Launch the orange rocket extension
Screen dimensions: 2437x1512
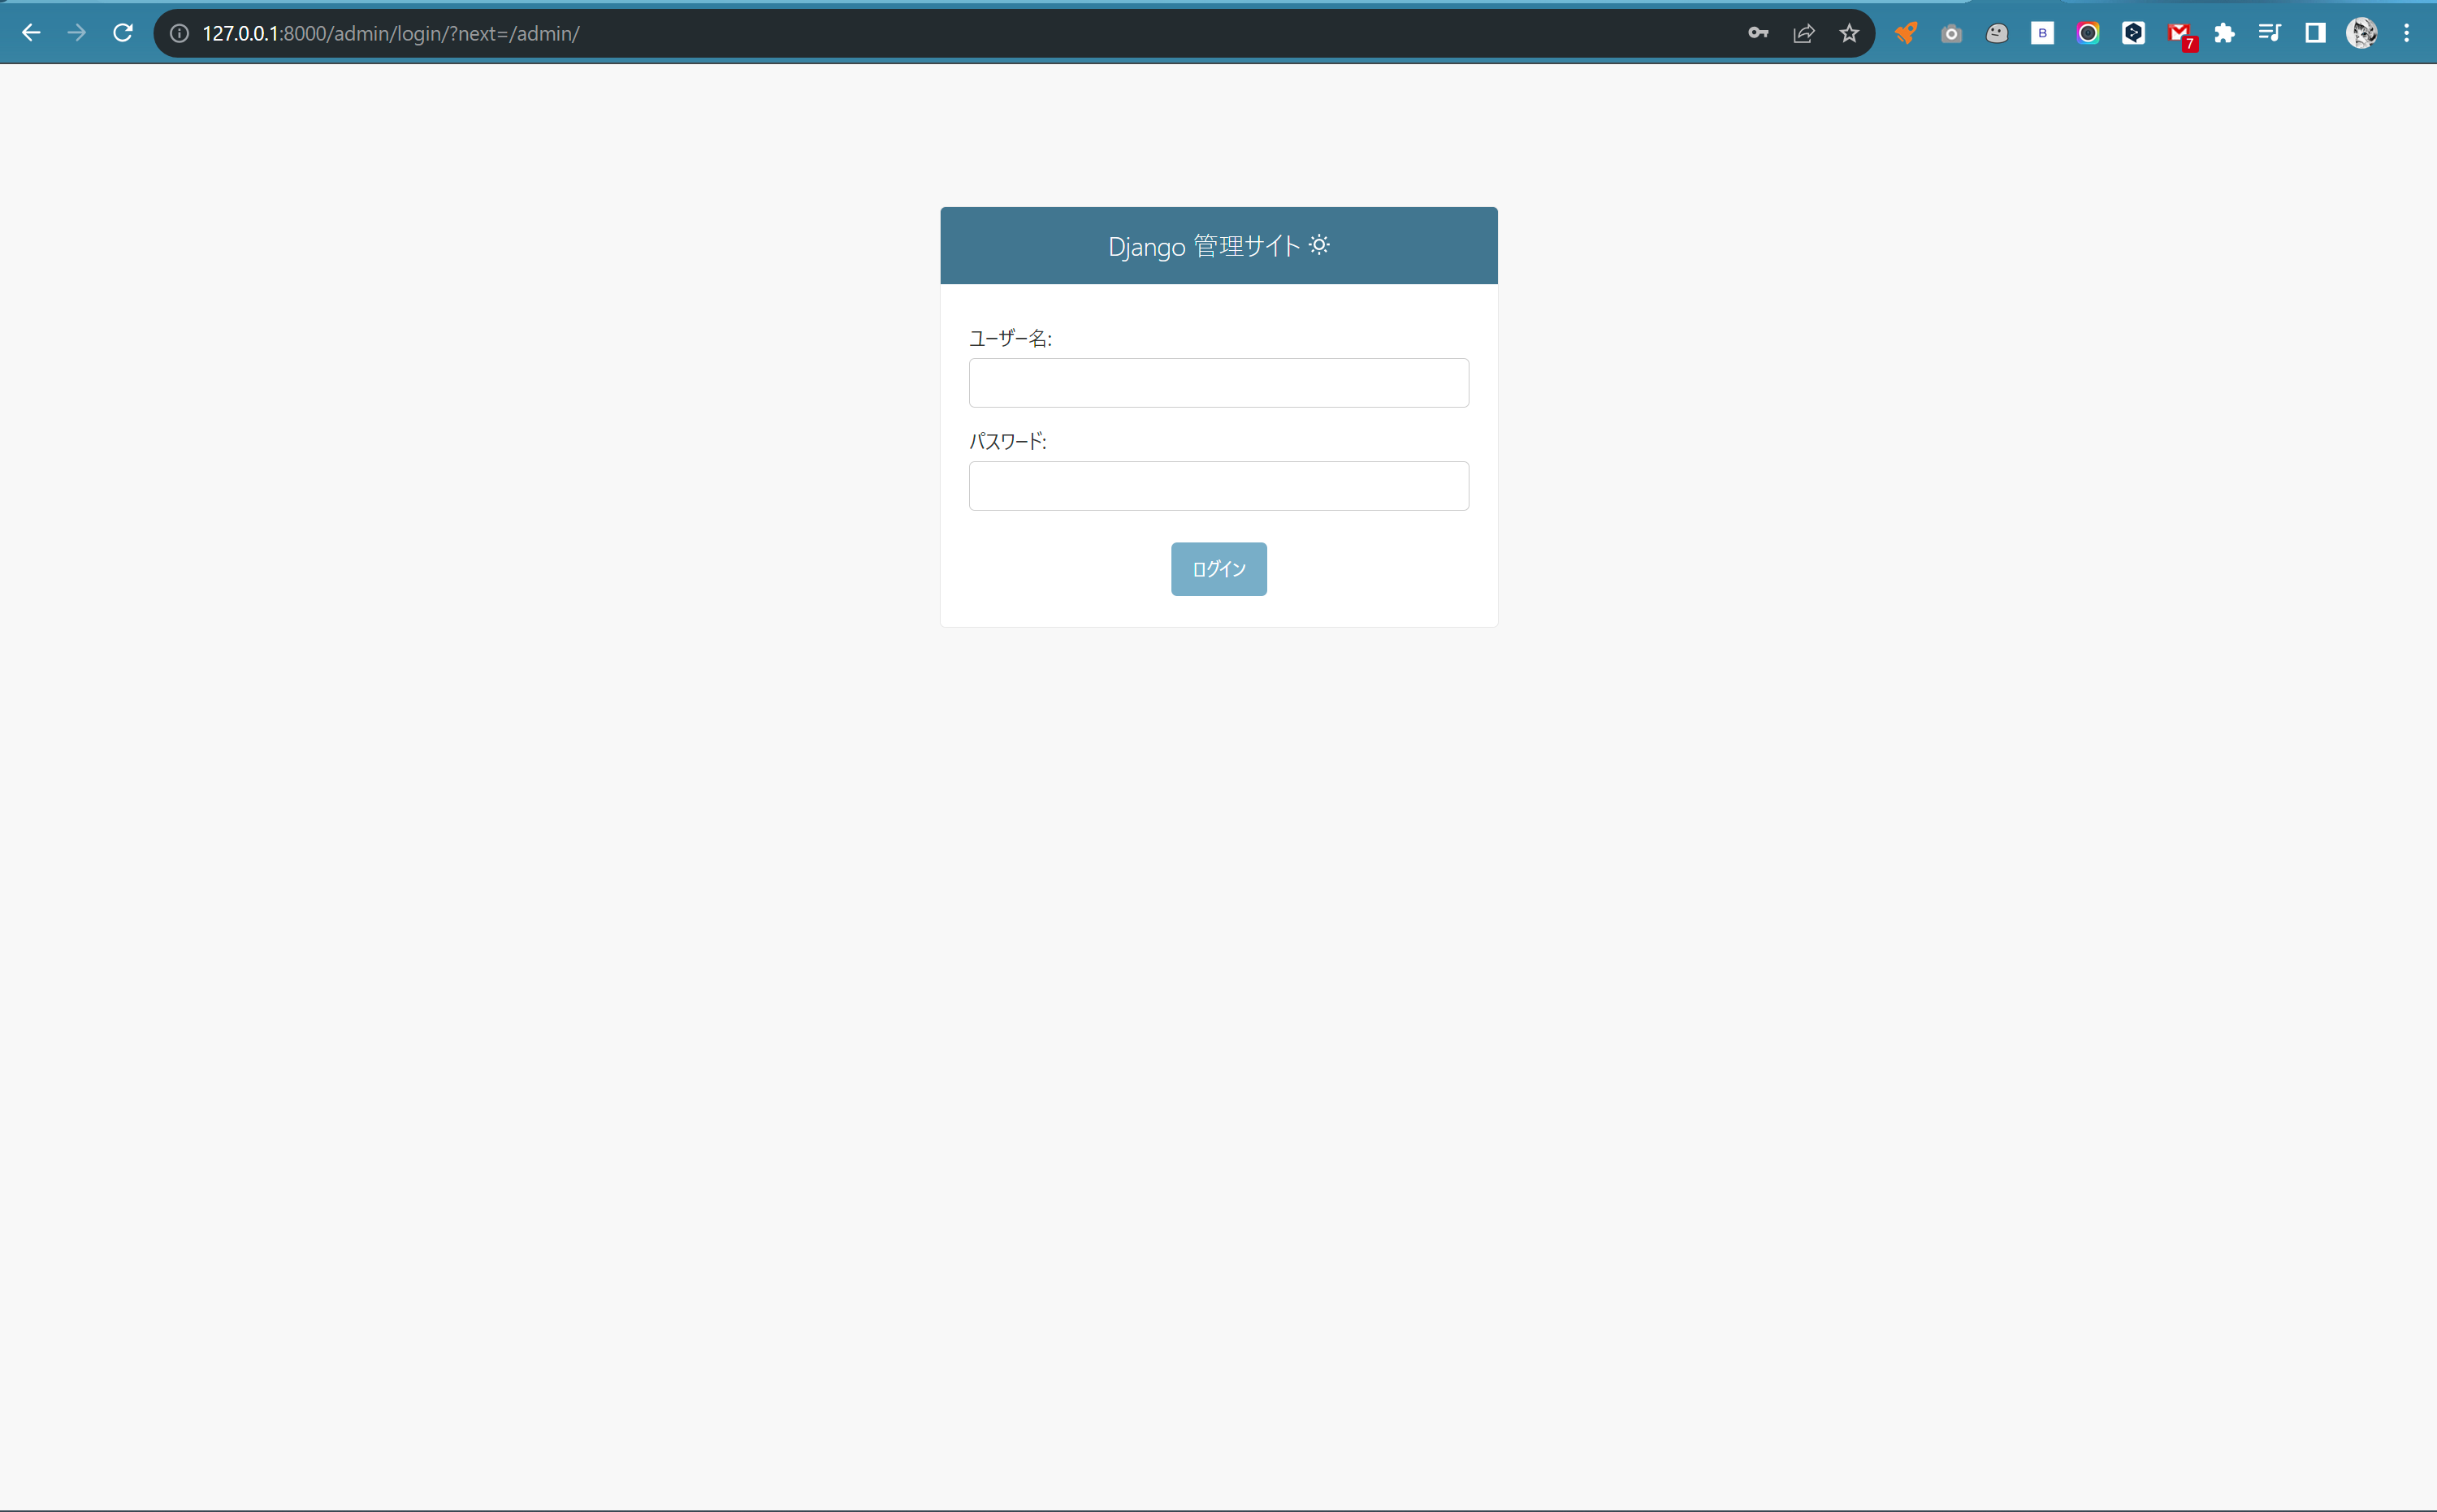click(x=1905, y=33)
